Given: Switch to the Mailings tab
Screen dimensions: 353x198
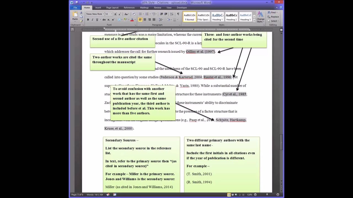Looking at the screenshot, I should coord(144,8).
